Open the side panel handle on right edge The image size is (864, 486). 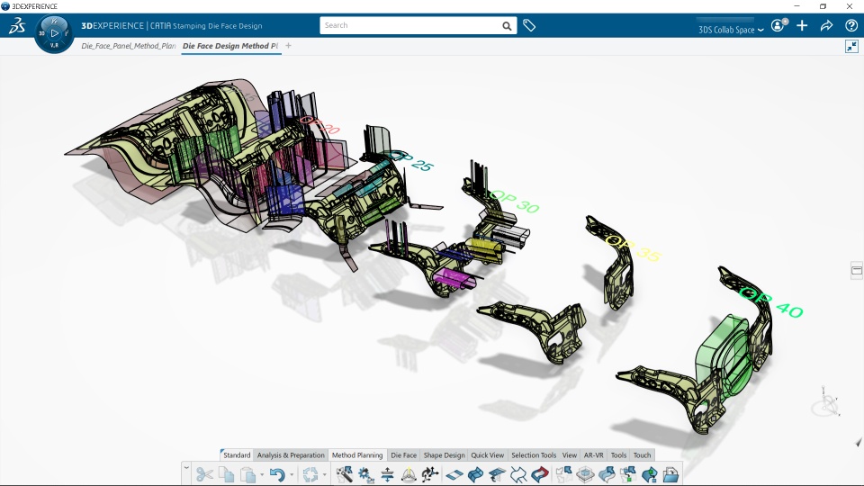coord(857,270)
